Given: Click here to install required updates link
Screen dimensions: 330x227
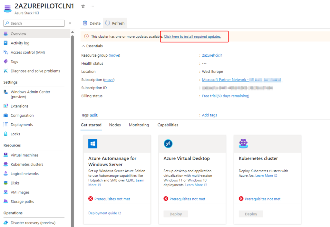Looking at the screenshot, I should tap(192, 37).
